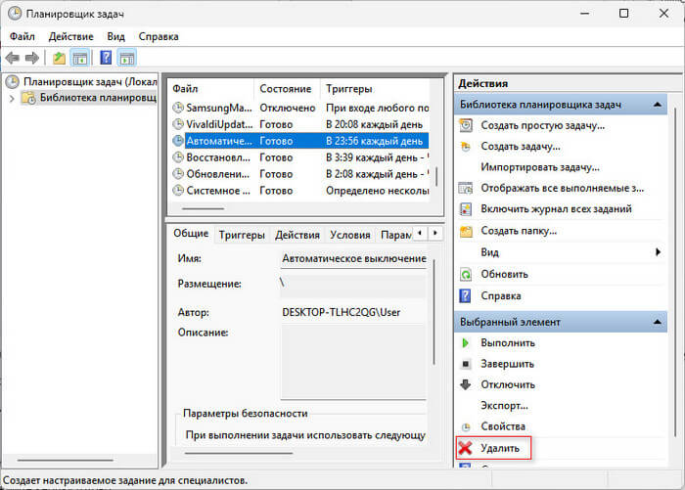Expand Библиотека планировщика tree node
This screenshot has width=685, height=490.
(x=12, y=98)
